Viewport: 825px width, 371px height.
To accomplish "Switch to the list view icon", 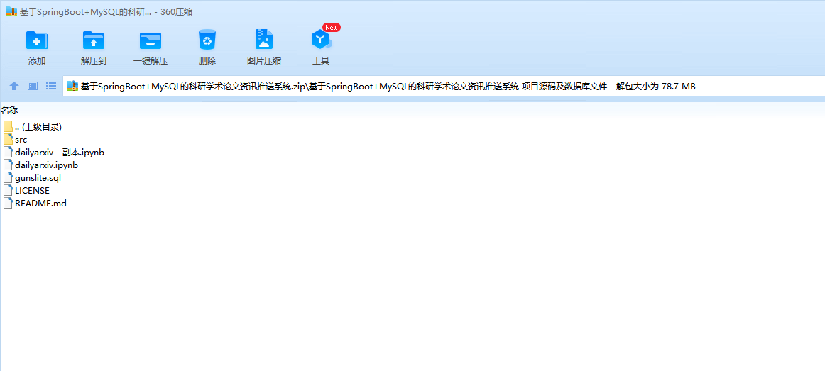I will 51,86.
